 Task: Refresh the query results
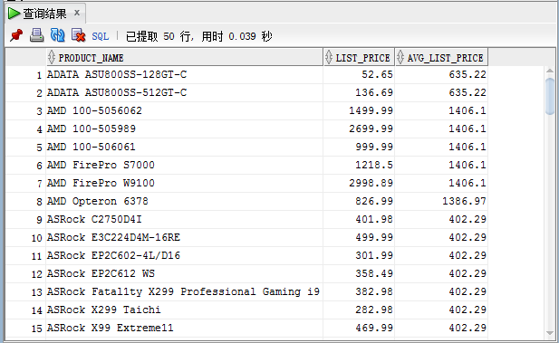tap(57, 35)
